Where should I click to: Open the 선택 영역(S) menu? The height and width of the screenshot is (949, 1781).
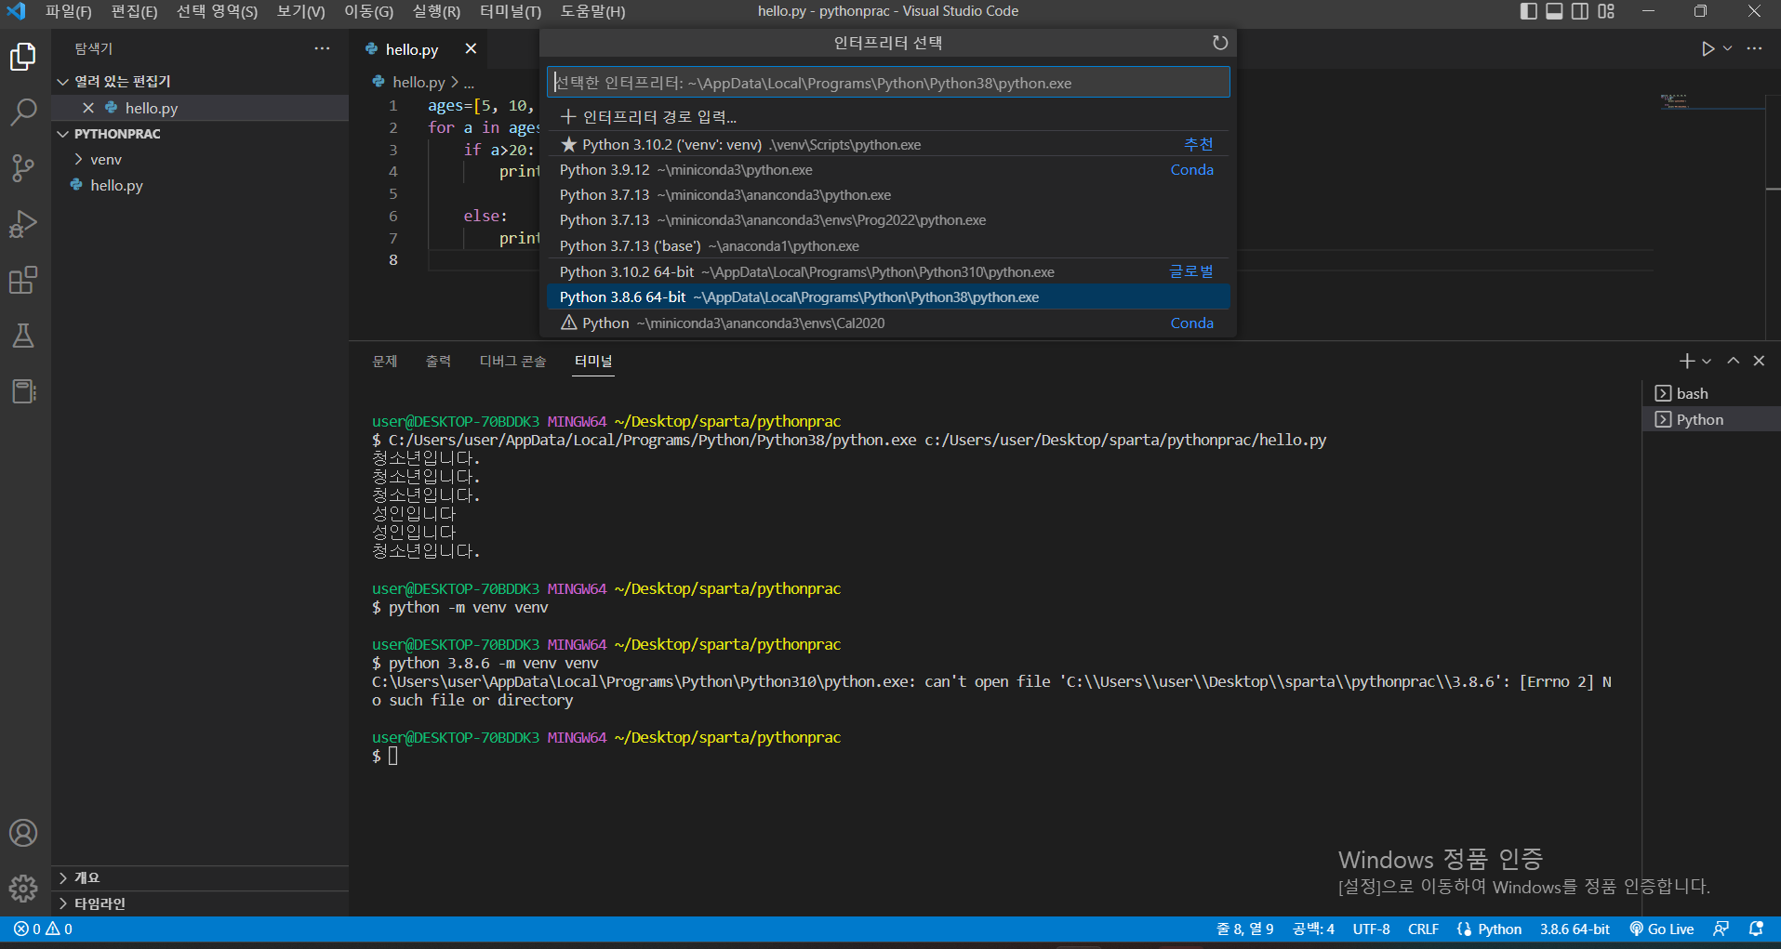point(217,11)
